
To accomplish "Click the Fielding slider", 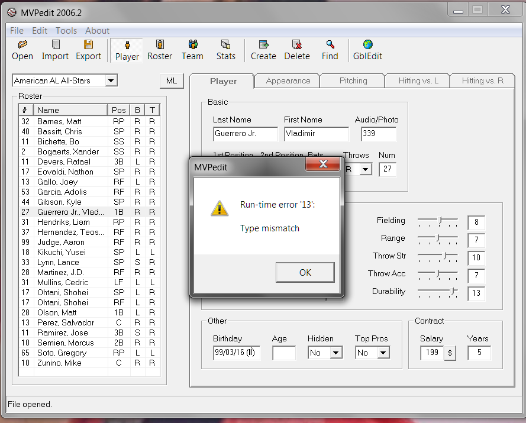I will (x=437, y=221).
